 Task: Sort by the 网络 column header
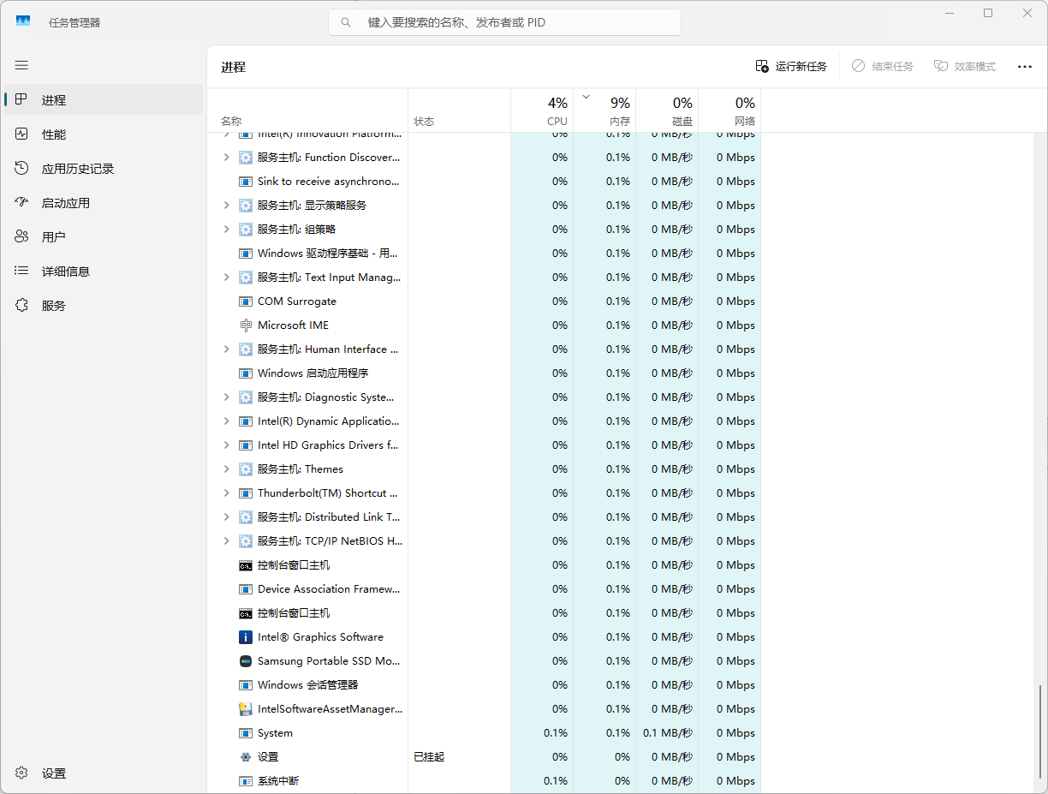click(x=729, y=110)
